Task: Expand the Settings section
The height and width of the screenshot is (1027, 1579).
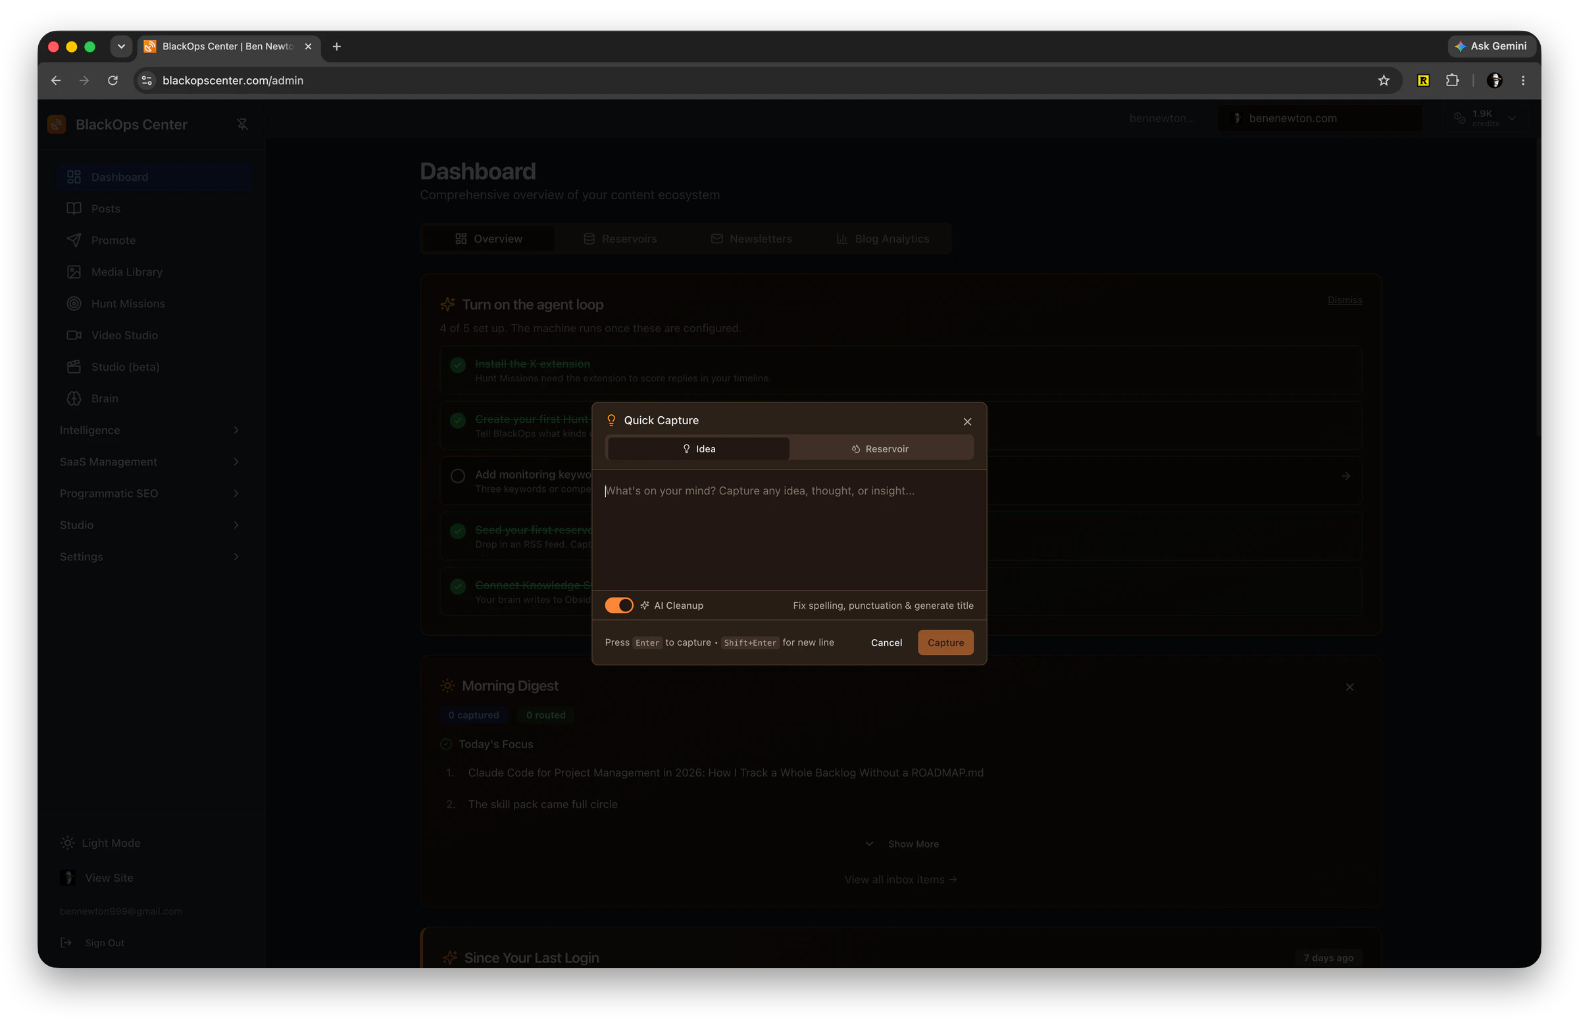Action: pyautogui.click(x=149, y=557)
